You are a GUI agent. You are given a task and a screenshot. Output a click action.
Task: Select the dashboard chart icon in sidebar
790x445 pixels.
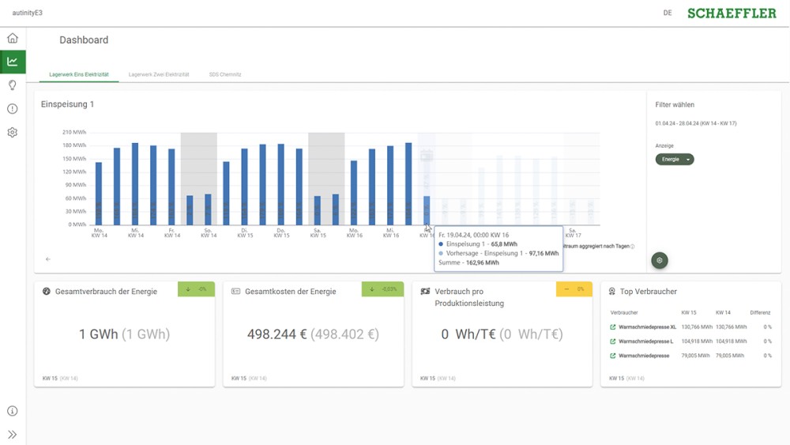pos(13,62)
